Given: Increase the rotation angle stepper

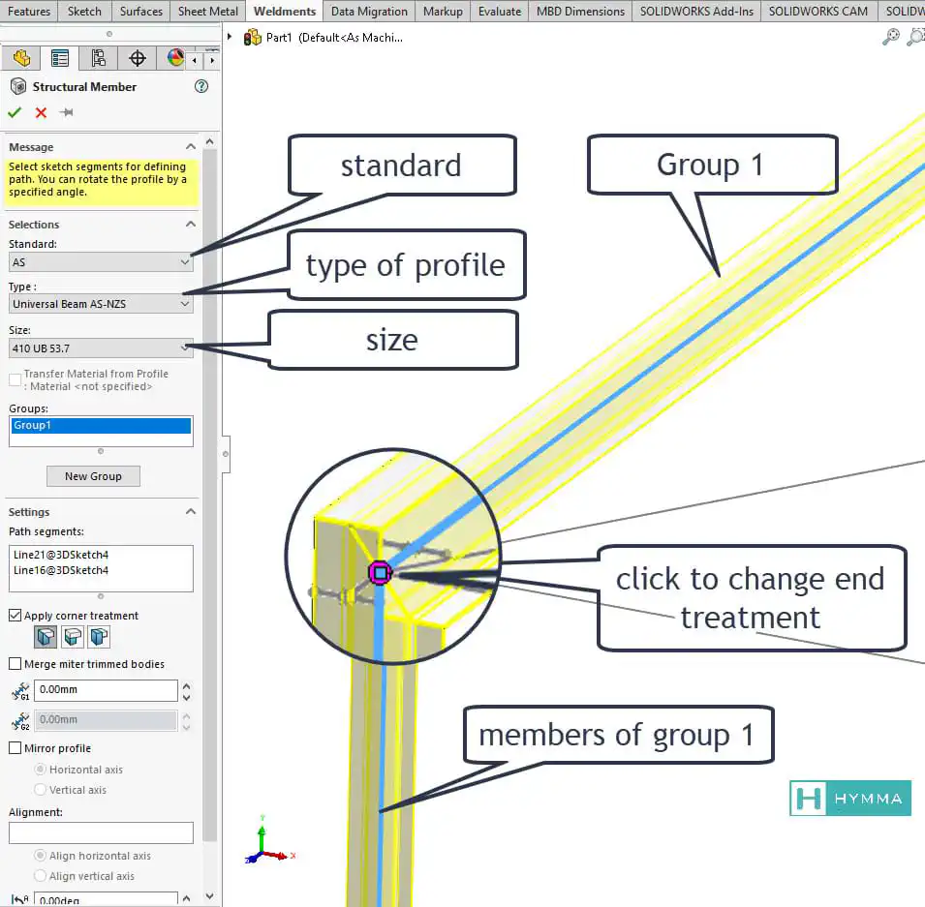Looking at the screenshot, I should 186,897.
